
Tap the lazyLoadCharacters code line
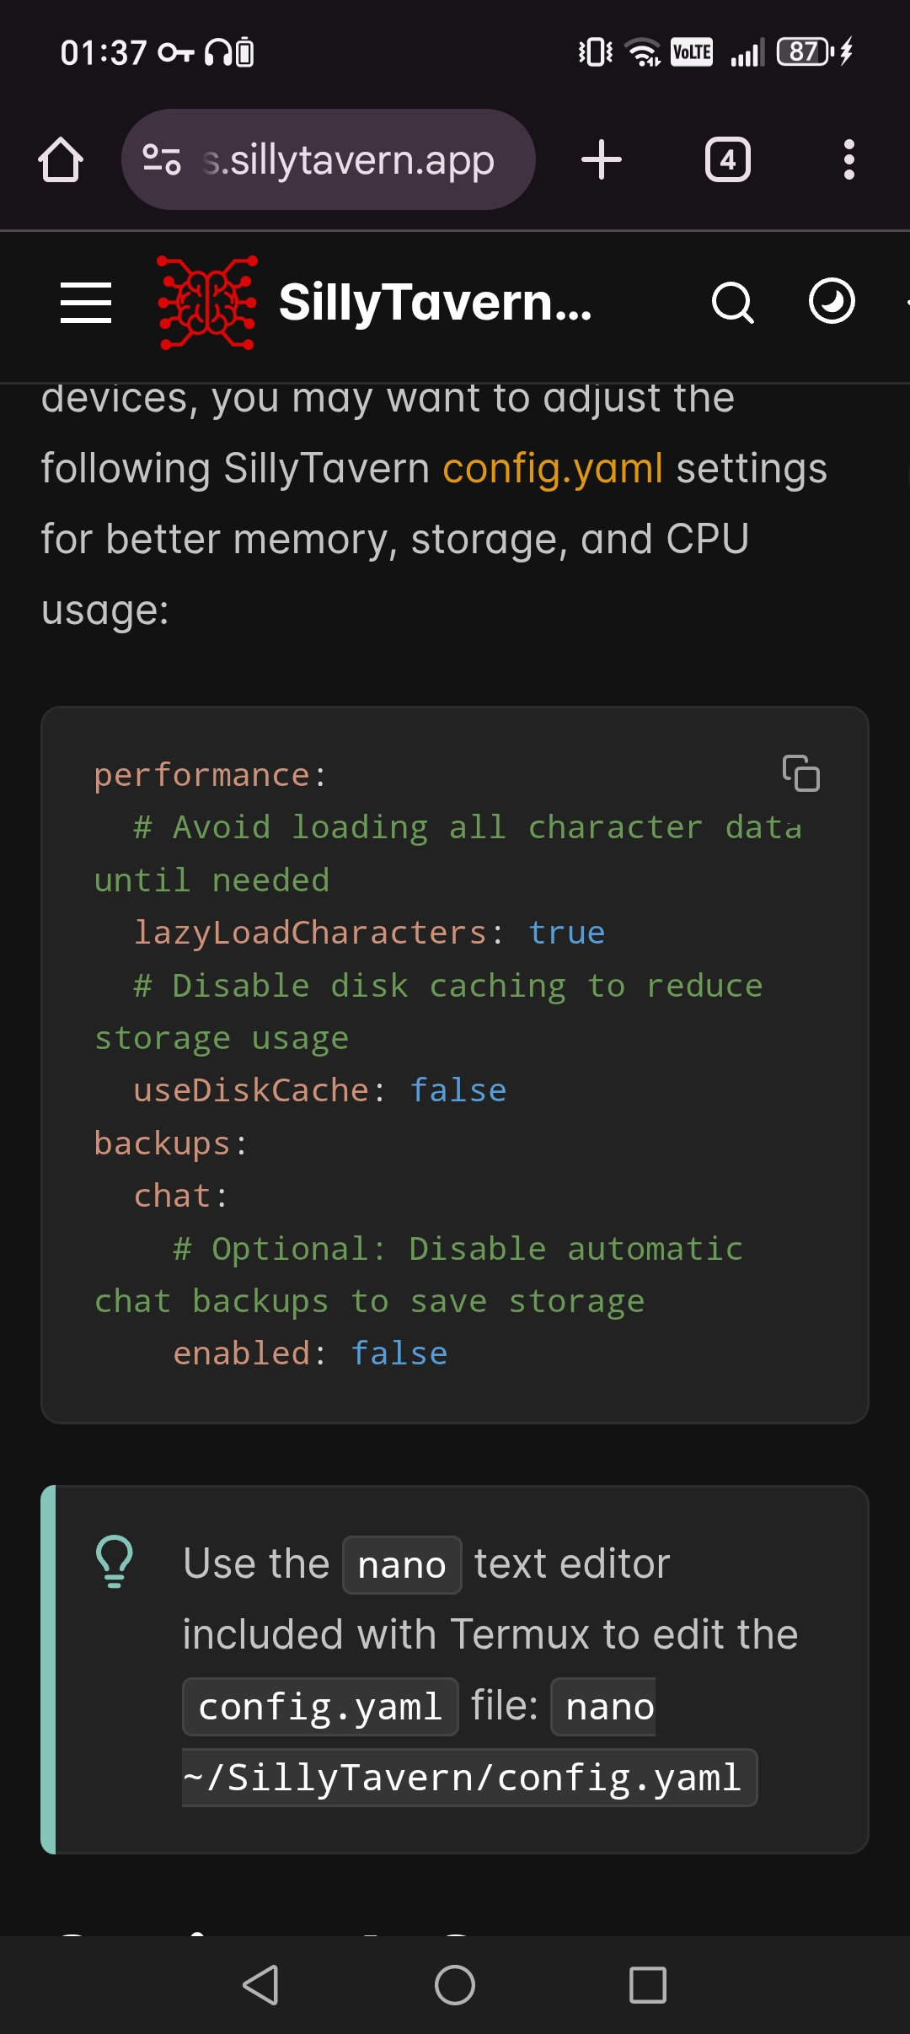369,933
